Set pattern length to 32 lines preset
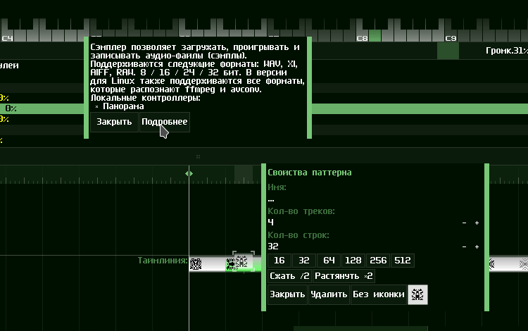 click(304, 261)
